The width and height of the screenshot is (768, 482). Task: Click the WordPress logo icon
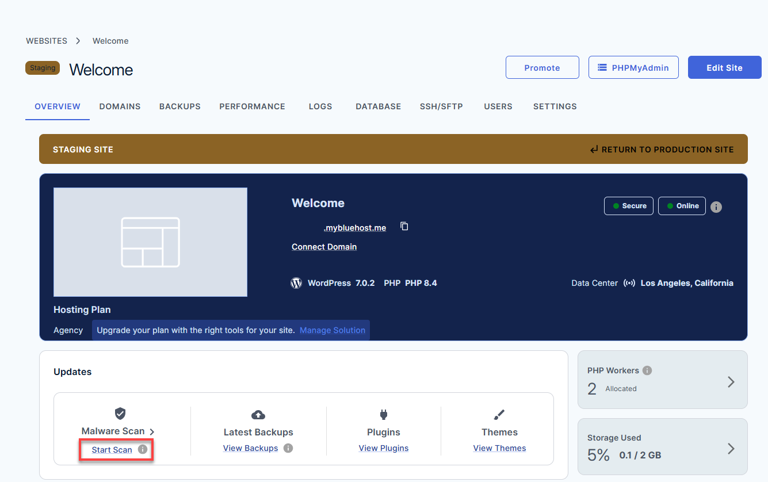click(296, 283)
